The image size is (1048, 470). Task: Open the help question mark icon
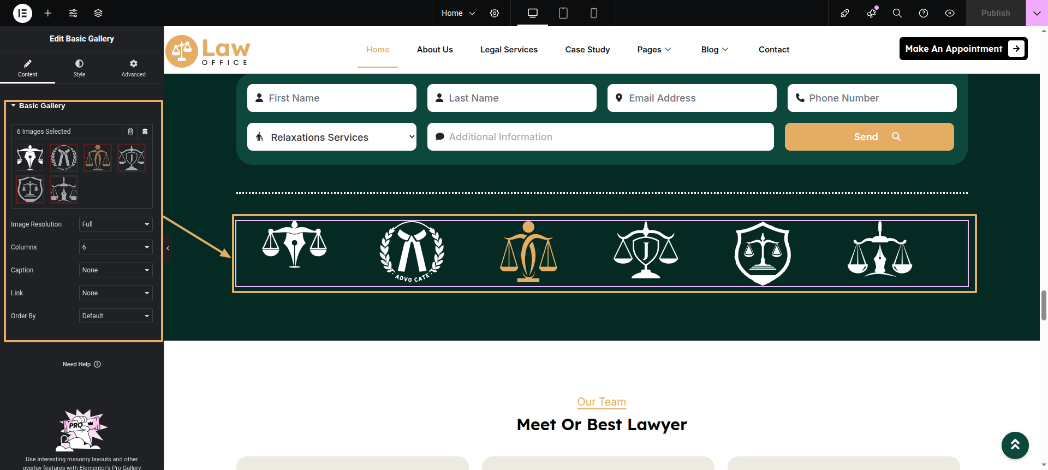[923, 13]
